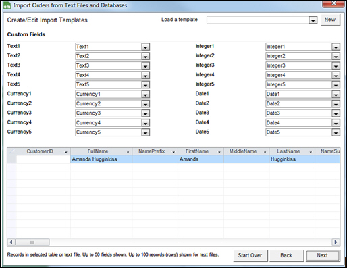
Task: Click the application icon in the title bar
Action: pyautogui.click(x=7, y=6)
